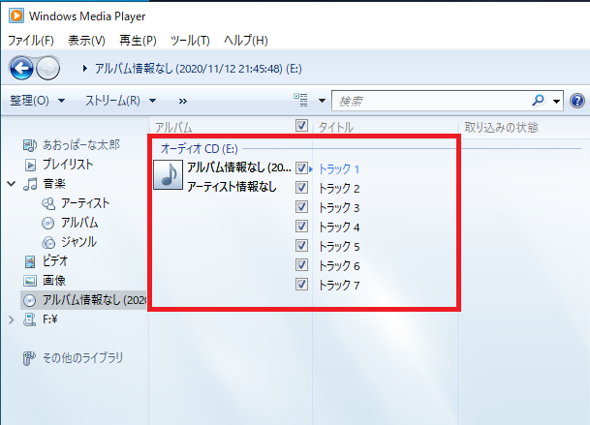
Task: Click the 画像 pictures icon
Action: [30, 281]
